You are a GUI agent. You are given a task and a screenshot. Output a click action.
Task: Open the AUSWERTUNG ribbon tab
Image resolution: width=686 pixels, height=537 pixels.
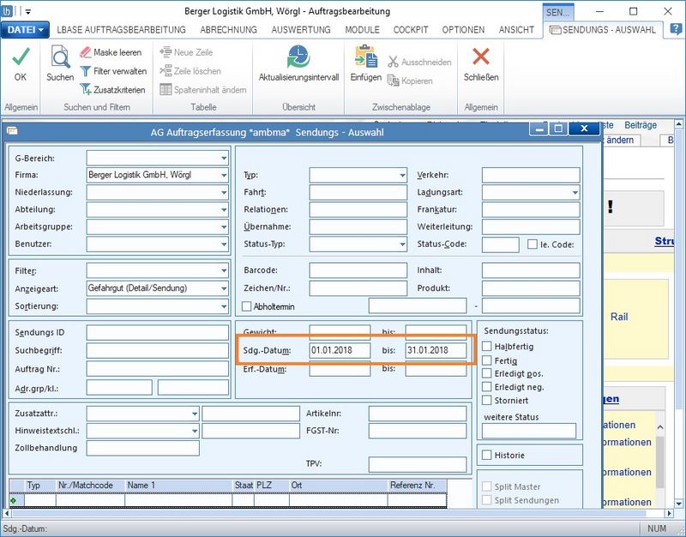coord(301,30)
